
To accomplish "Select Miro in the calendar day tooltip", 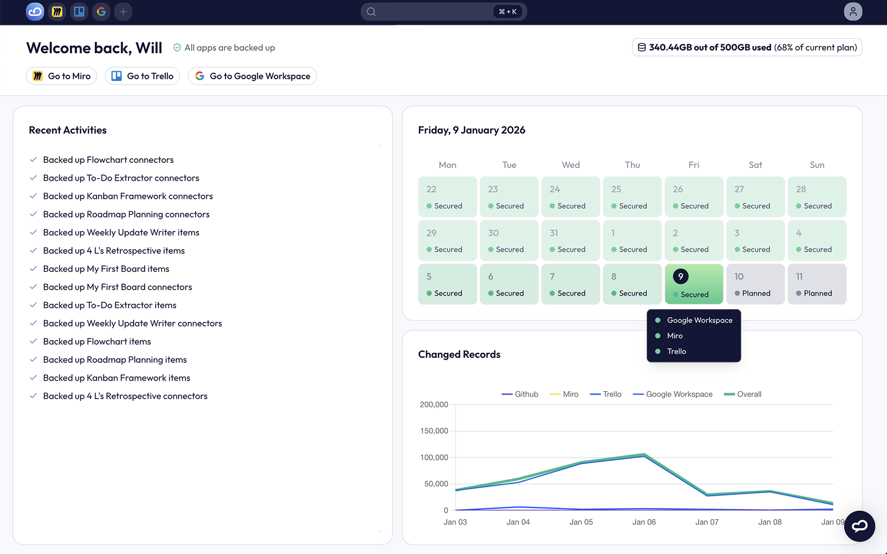I will pos(675,336).
